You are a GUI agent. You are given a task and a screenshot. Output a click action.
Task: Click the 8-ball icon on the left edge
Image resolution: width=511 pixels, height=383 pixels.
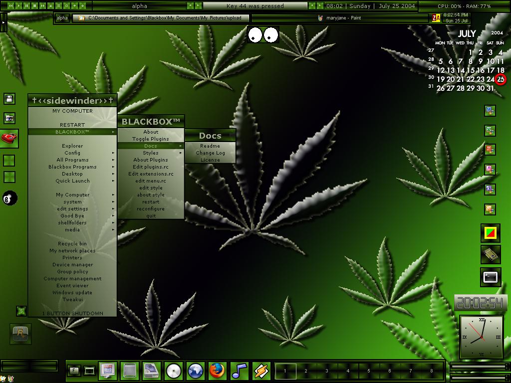(x=10, y=198)
